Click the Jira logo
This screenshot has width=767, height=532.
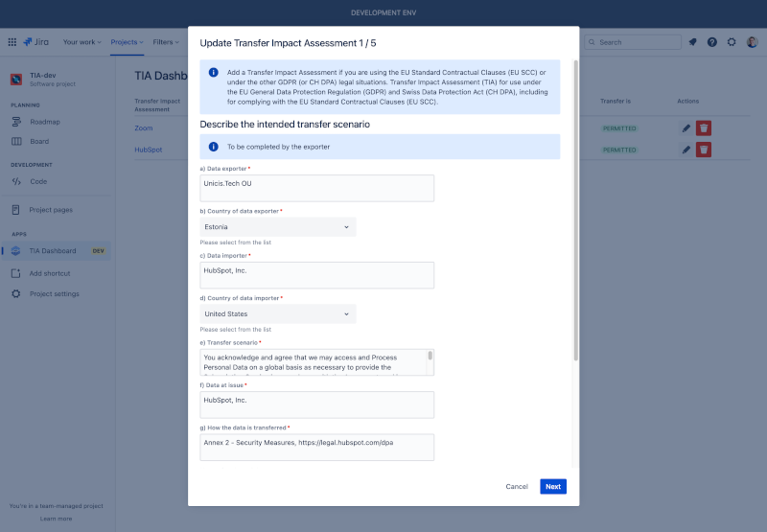(x=36, y=42)
